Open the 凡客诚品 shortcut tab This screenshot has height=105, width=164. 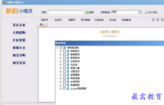click(99, 20)
